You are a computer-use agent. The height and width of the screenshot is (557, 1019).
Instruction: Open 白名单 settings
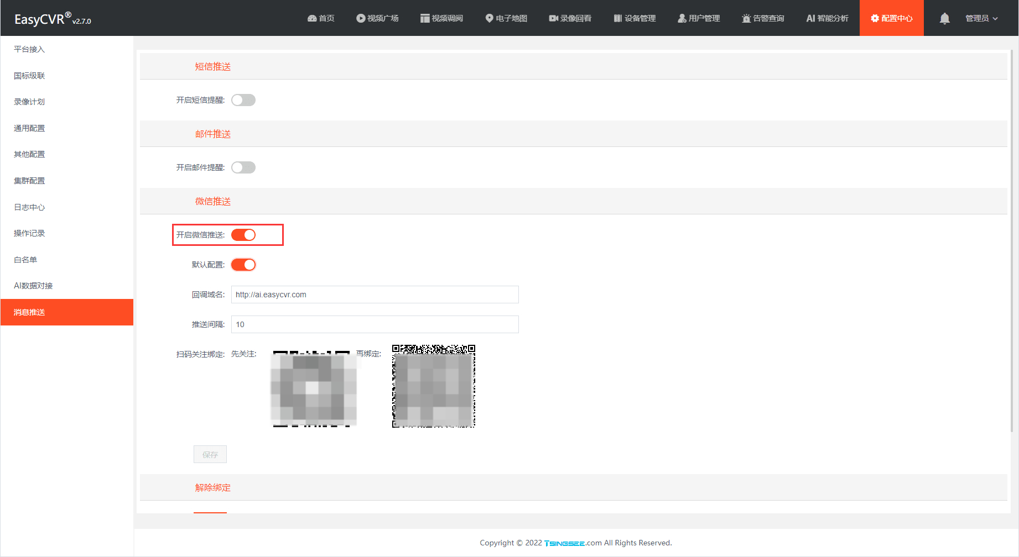(67, 260)
